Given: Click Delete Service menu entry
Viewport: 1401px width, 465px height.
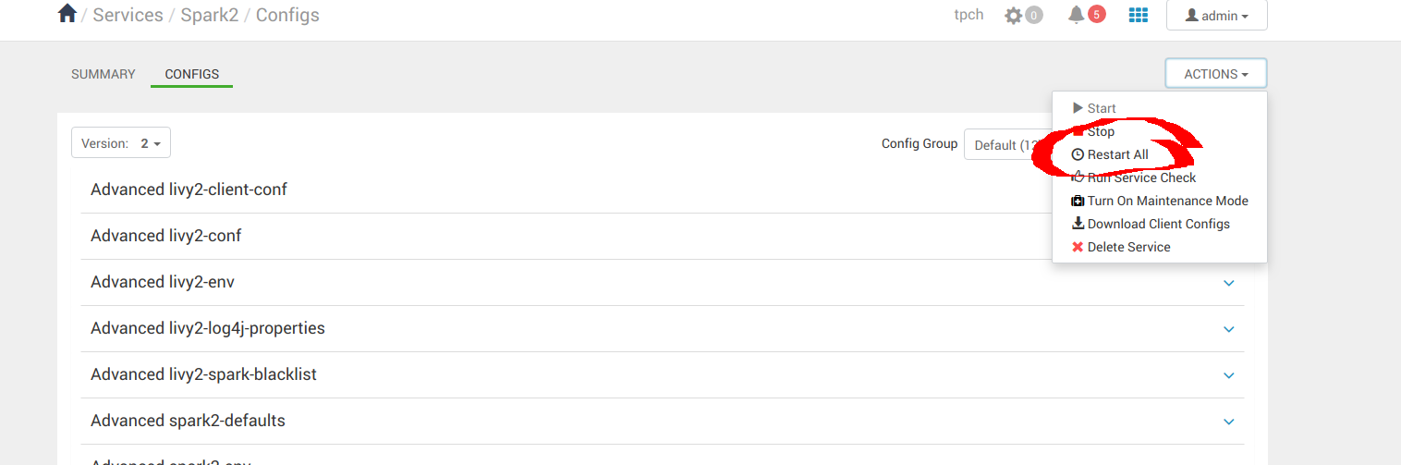Looking at the screenshot, I should click(1128, 247).
